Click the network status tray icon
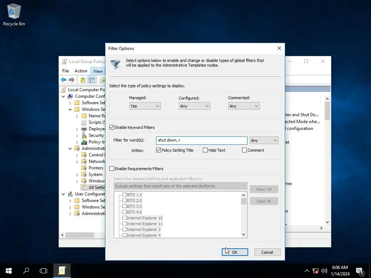Screen dimensions: 371x278 316,271
